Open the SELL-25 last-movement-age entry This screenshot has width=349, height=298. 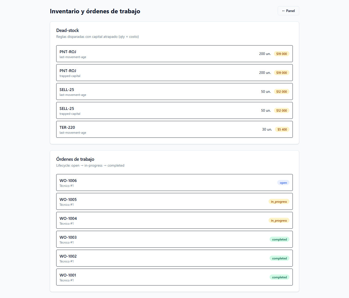click(175, 91)
